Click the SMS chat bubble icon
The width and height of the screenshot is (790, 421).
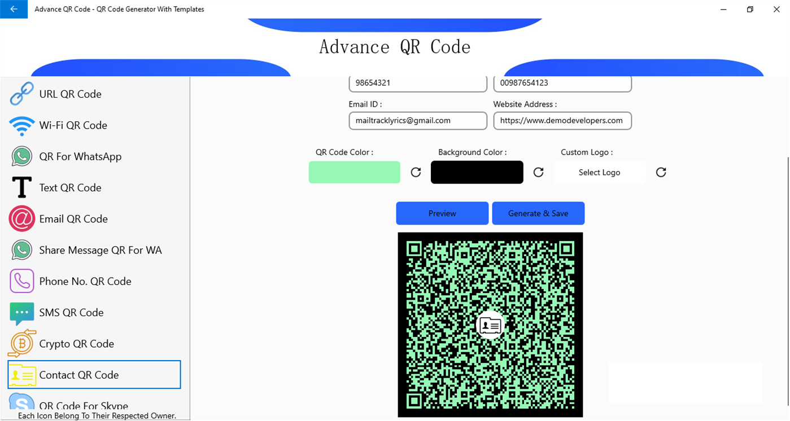click(22, 313)
